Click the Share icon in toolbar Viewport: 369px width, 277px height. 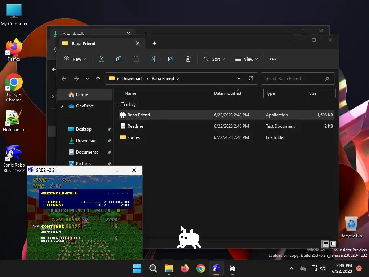click(x=170, y=59)
